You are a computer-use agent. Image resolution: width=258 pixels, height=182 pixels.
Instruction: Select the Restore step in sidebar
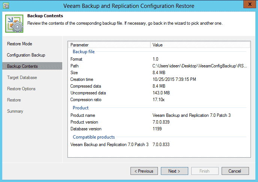(x=14, y=100)
